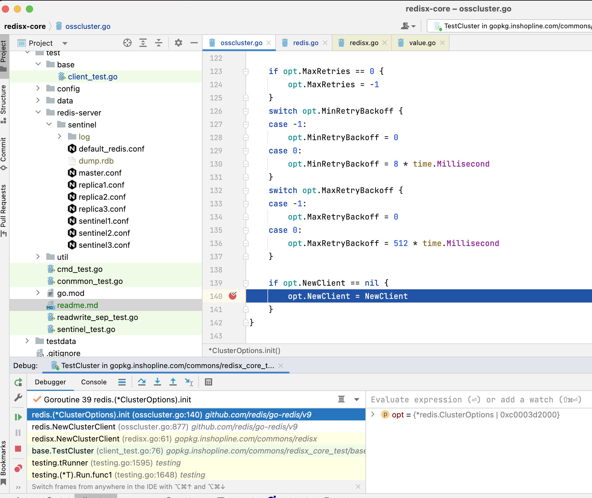
Task: Toggle fold marker at line 139
Action: coord(246,283)
